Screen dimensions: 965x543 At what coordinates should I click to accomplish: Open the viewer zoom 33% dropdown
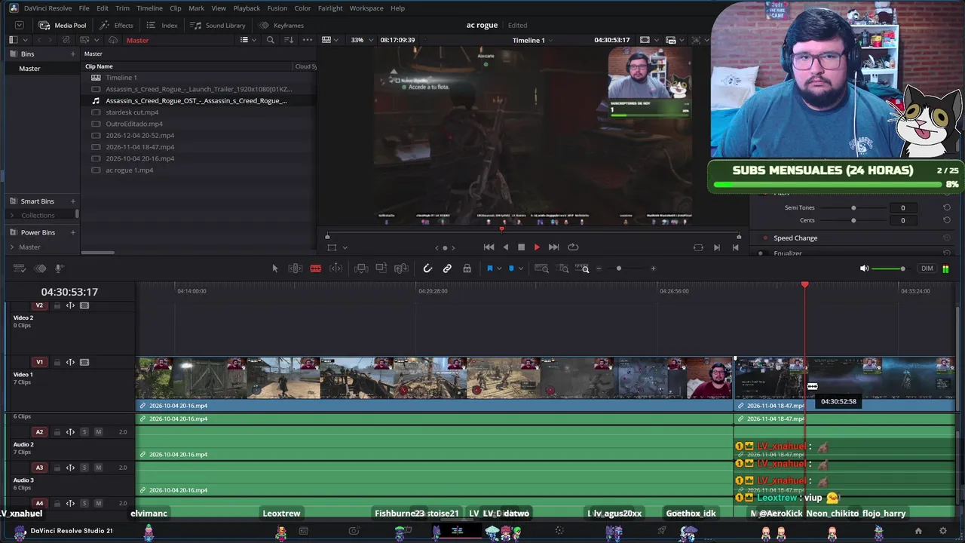point(360,40)
